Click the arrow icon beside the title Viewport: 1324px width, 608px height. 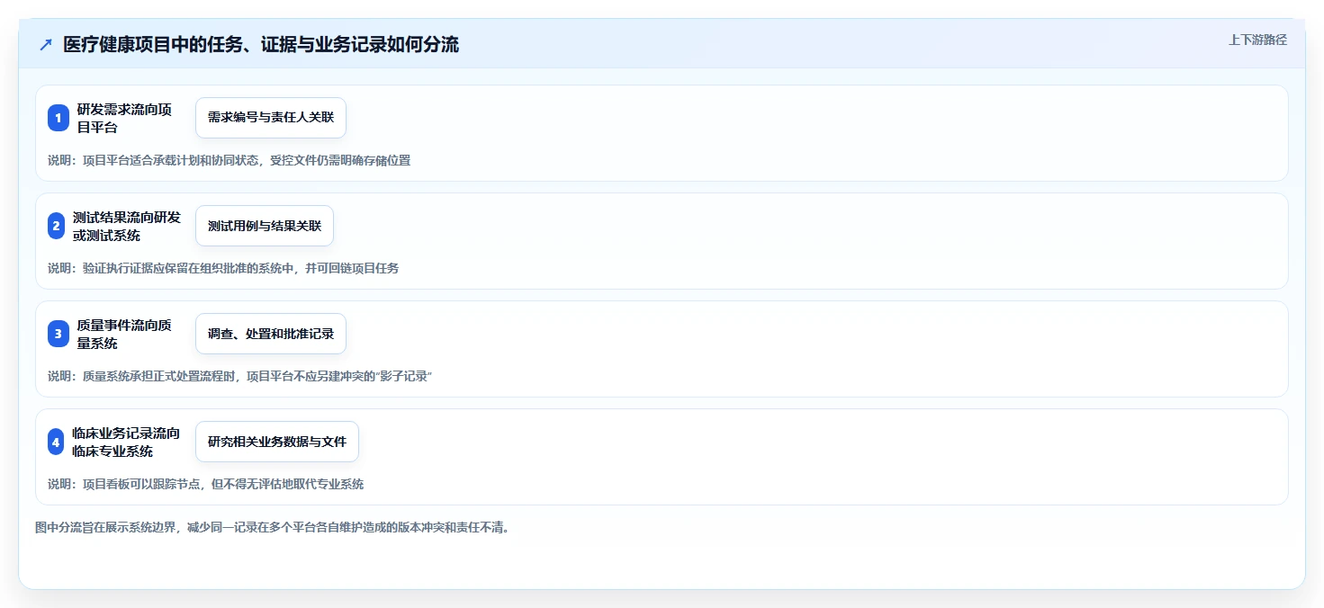point(46,44)
